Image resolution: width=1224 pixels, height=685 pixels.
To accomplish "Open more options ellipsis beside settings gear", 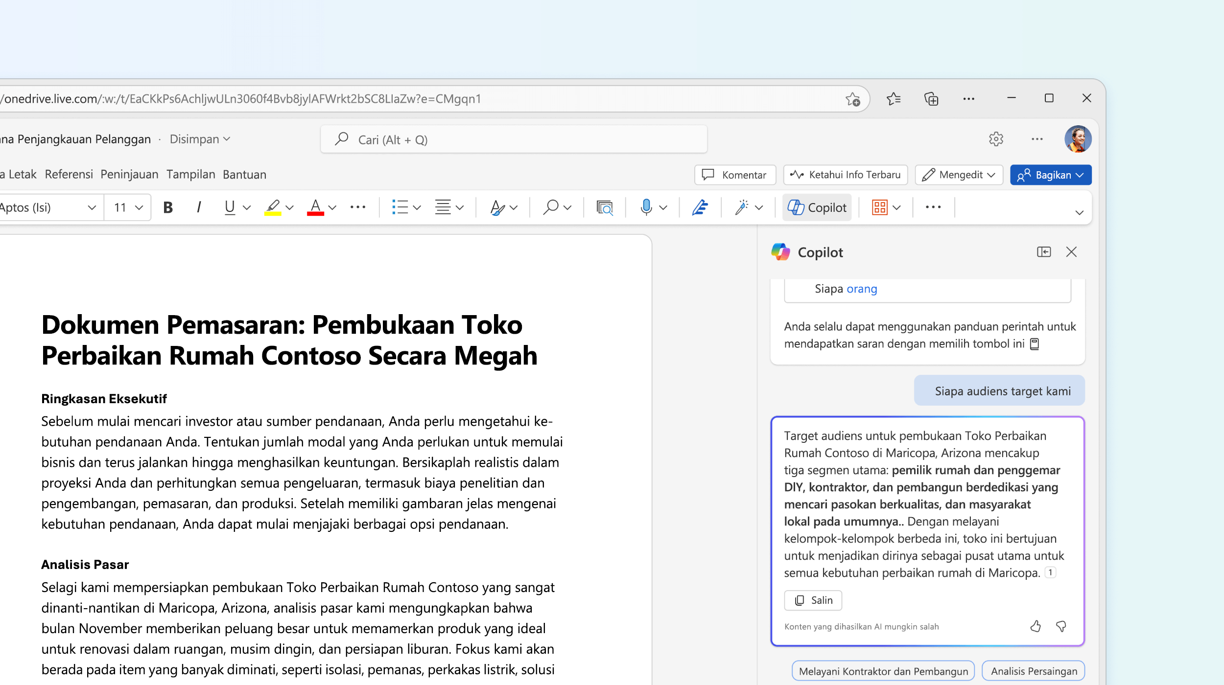I will coord(1037,139).
